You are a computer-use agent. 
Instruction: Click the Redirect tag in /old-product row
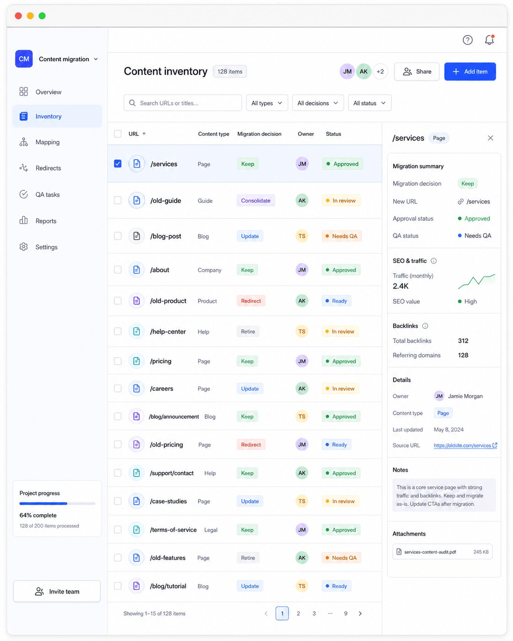251,301
